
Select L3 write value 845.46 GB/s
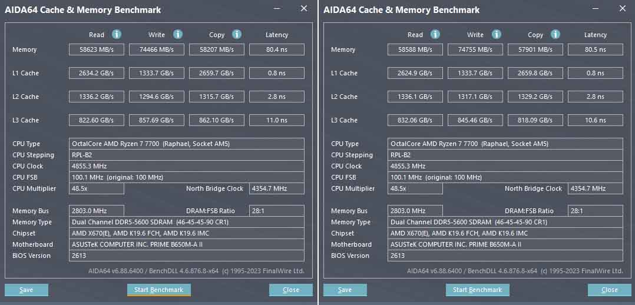click(475, 120)
